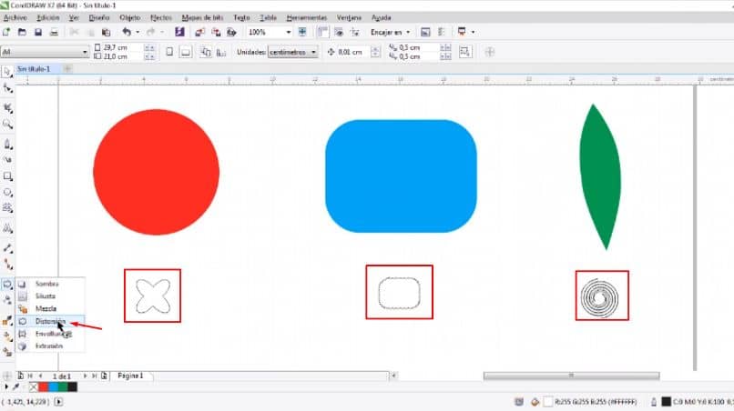Screen dimensions: 734x411
Task: Set page orientation to landscape
Action: point(186,52)
